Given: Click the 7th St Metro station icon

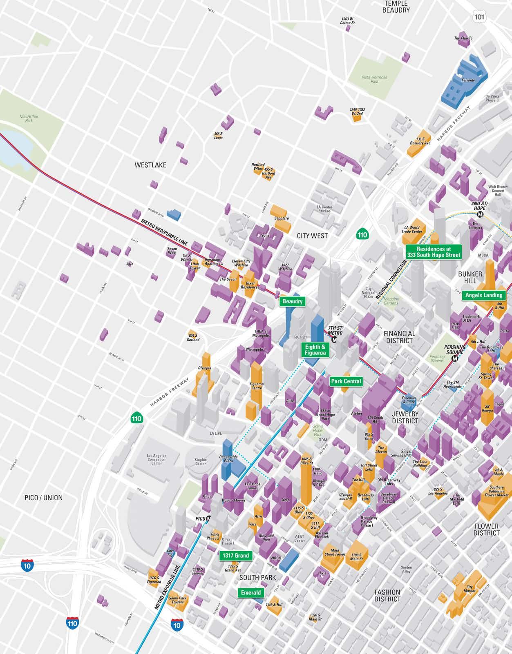Looking at the screenshot, I should click(334, 340).
